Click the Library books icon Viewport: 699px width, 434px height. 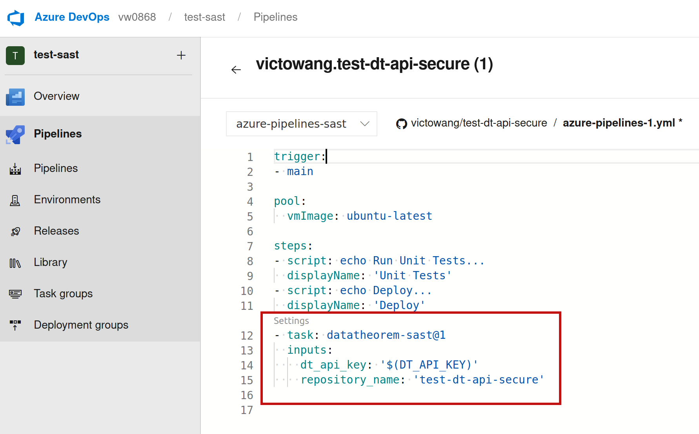15,263
